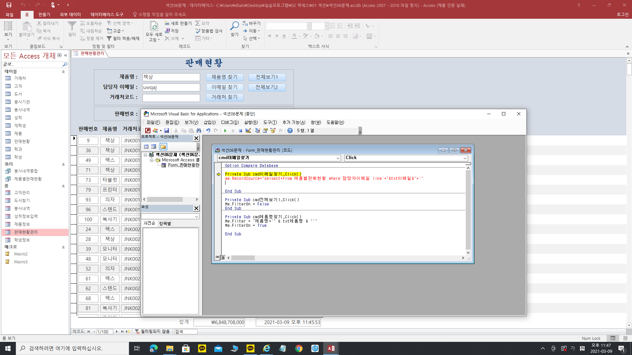Open the Object Browser icon

point(273,130)
